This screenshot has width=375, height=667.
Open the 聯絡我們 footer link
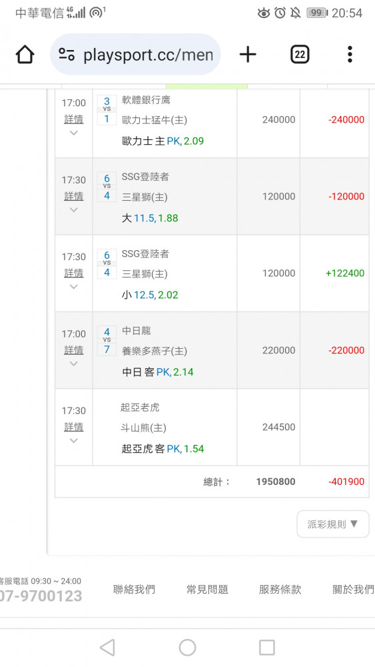134,589
